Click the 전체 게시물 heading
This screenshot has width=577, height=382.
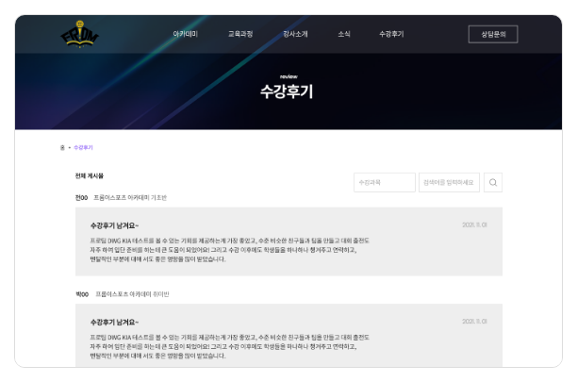pyautogui.click(x=89, y=176)
